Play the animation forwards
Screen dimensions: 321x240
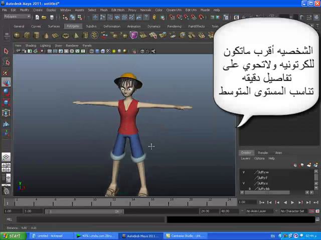click(292, 202)
